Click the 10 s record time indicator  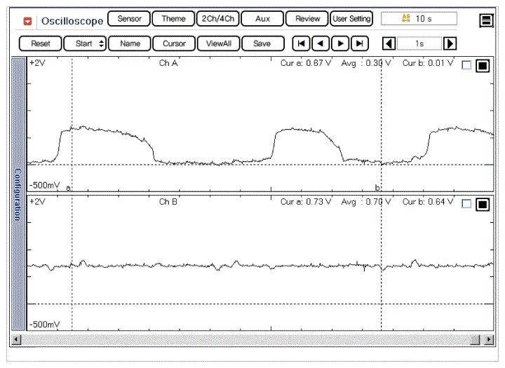tap(419, 19)
